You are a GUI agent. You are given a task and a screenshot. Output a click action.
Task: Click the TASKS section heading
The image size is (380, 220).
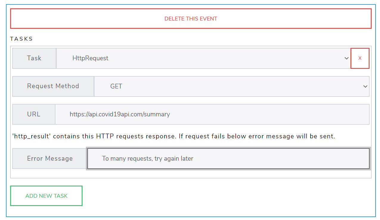(21, 39)
